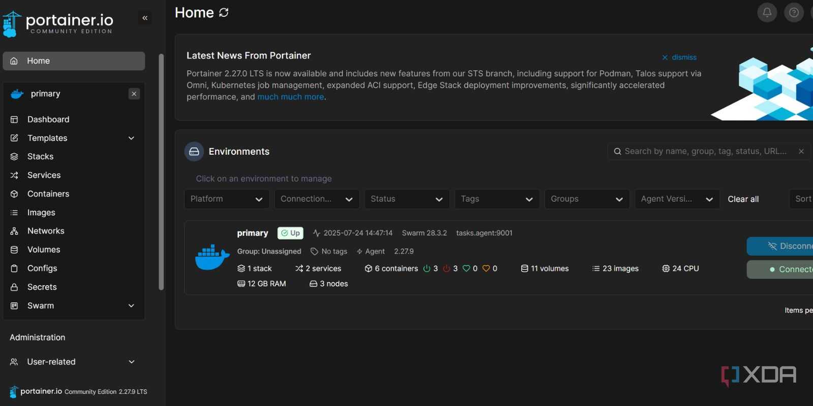The width and height of the screenshot is (813, 406).
Task: Click the Environments header disk icon
Action: coord(194,152)
